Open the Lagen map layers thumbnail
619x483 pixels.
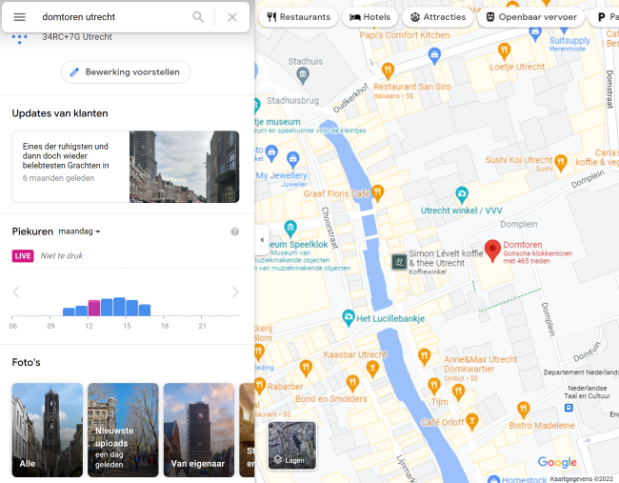coord(292,445)
